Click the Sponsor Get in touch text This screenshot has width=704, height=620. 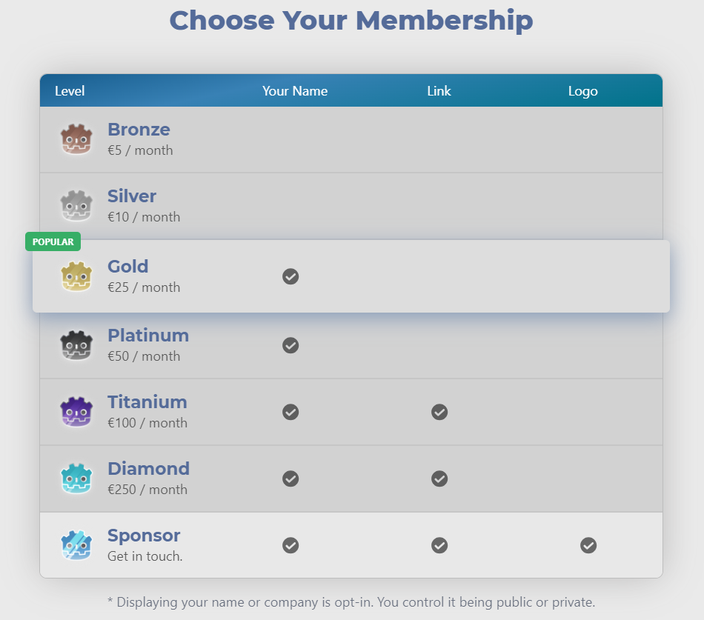(x=145, y=556)
